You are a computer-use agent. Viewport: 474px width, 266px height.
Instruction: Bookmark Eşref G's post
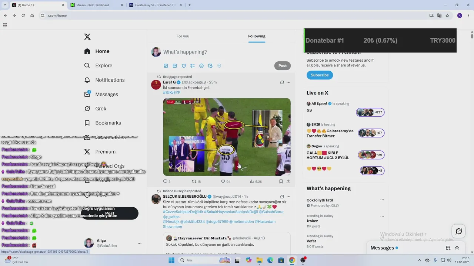tap(281, 181)
